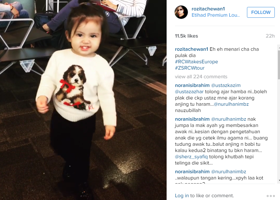Open @ustazazhar mention in comment
The height and width of the screenshot is (200, 280).
(189, 91)
